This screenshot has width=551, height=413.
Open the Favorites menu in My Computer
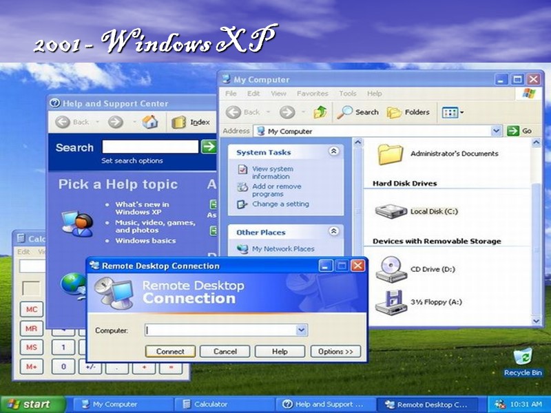[313, 94]
